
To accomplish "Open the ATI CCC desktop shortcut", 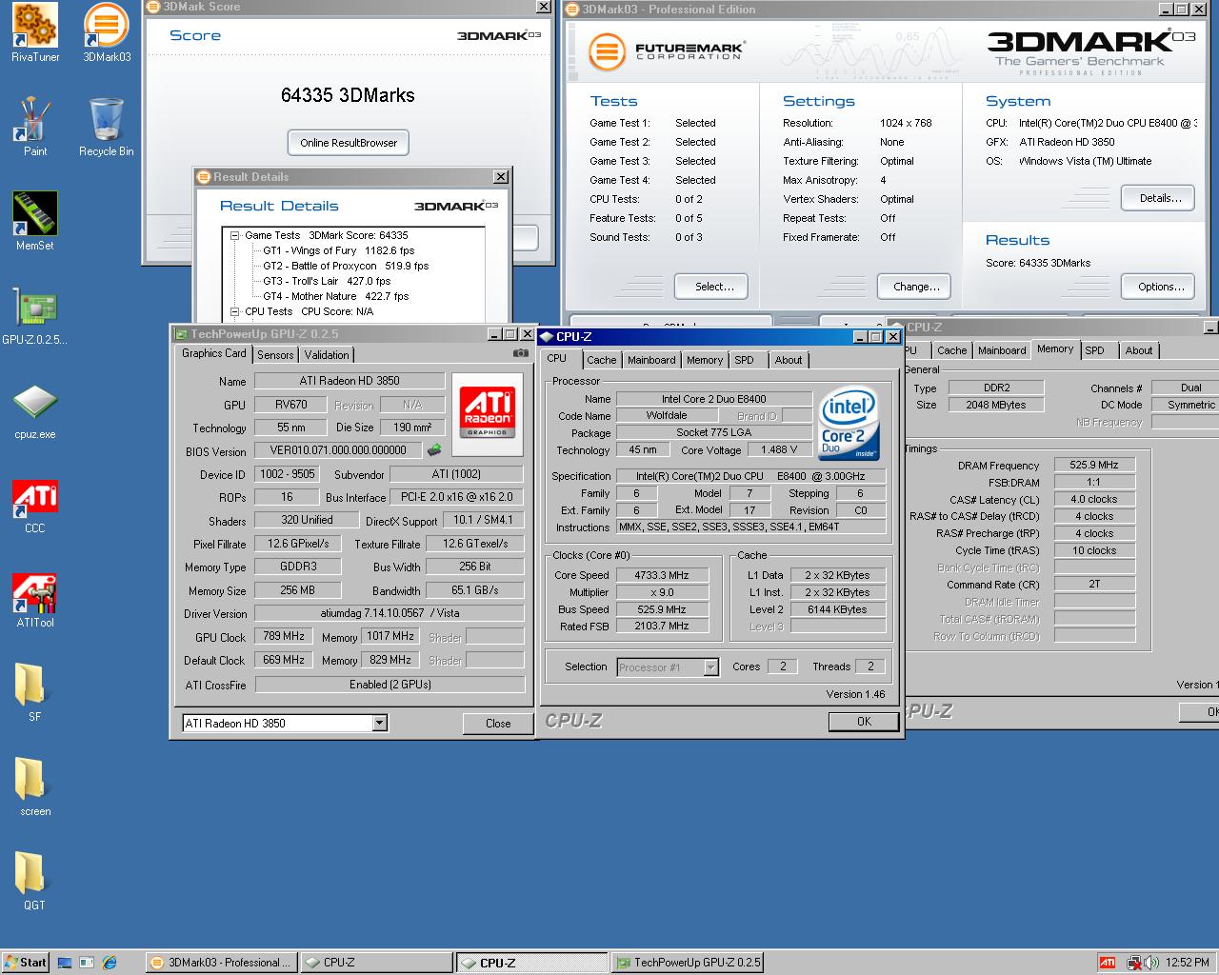I will tap(35, 505).
